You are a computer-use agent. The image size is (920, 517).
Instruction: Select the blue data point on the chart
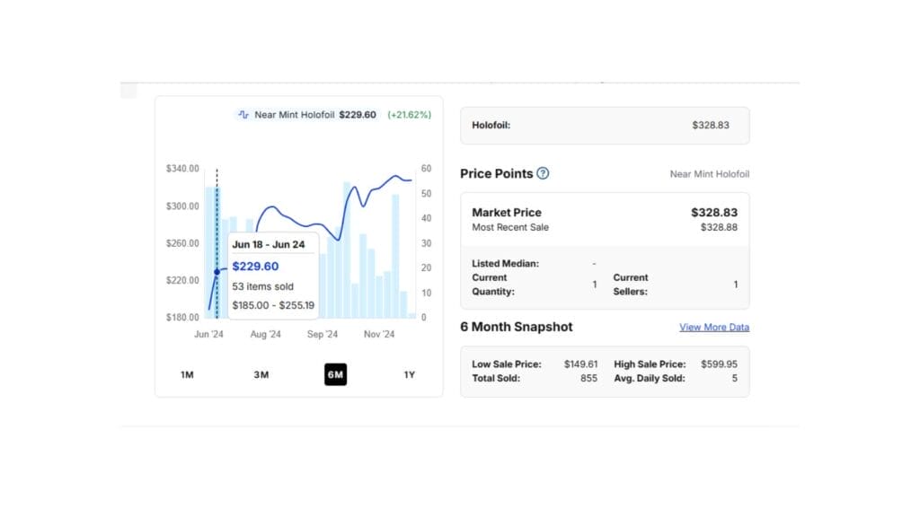[217, 271]
